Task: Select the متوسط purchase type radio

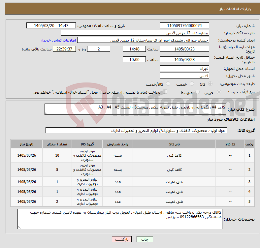Action: (x=197, y=92)
